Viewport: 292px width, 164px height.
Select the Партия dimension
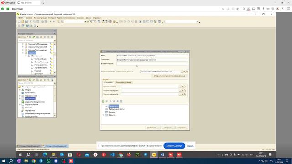(37, 71)
